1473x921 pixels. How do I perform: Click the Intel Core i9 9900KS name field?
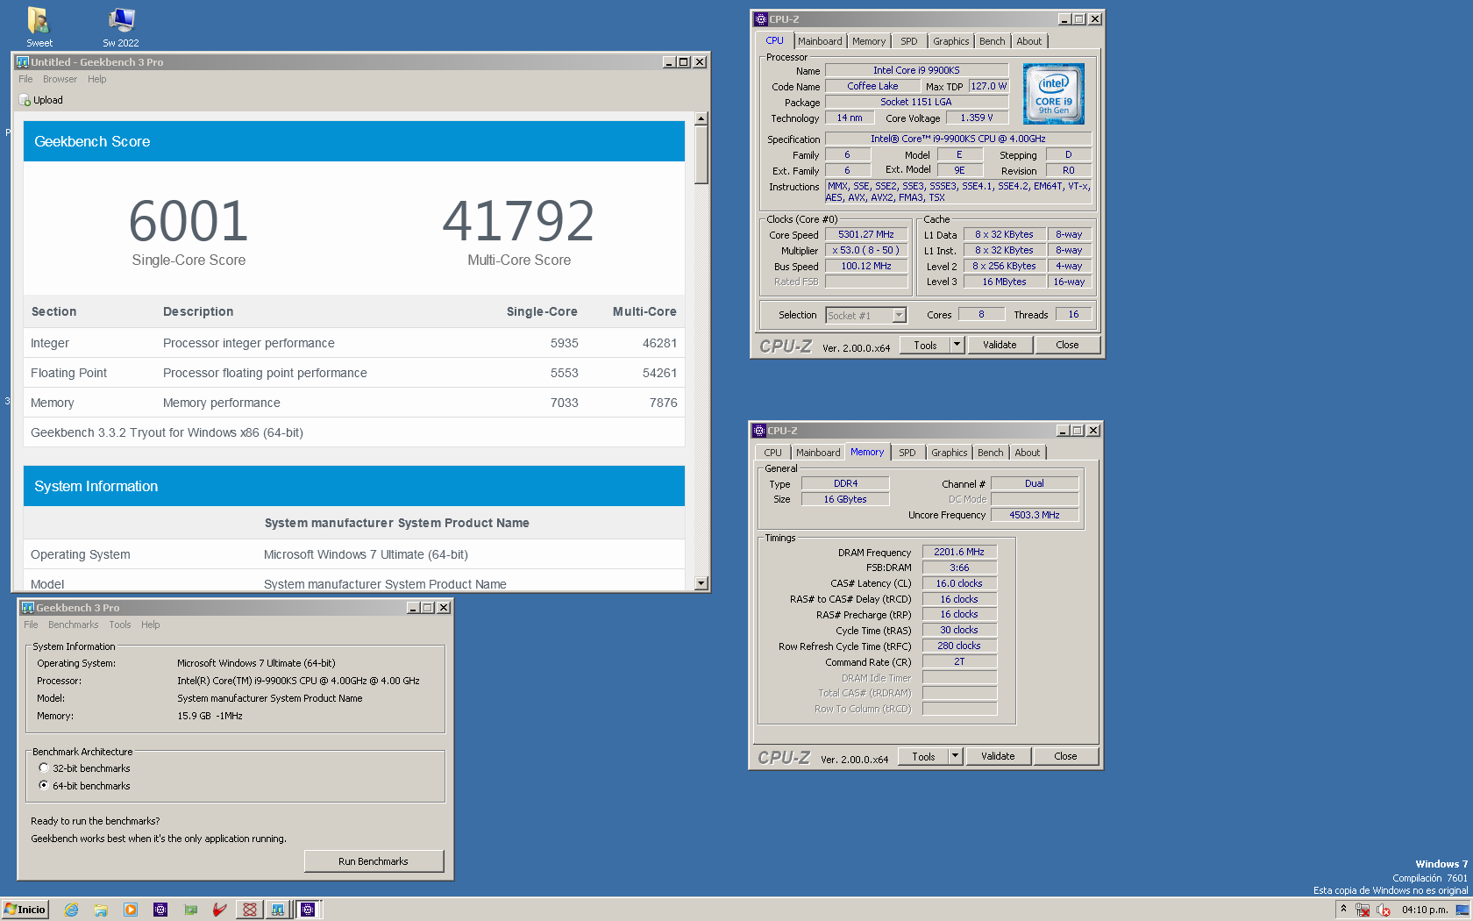[x=916, y=70]
